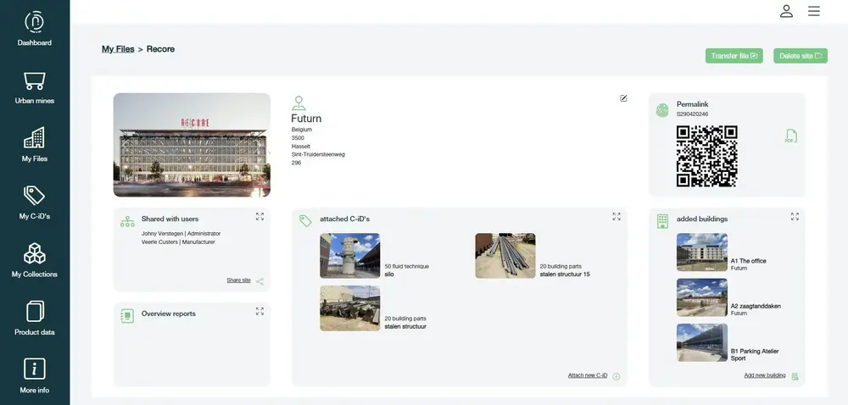Download the permalink PDF file

(790, 136)
